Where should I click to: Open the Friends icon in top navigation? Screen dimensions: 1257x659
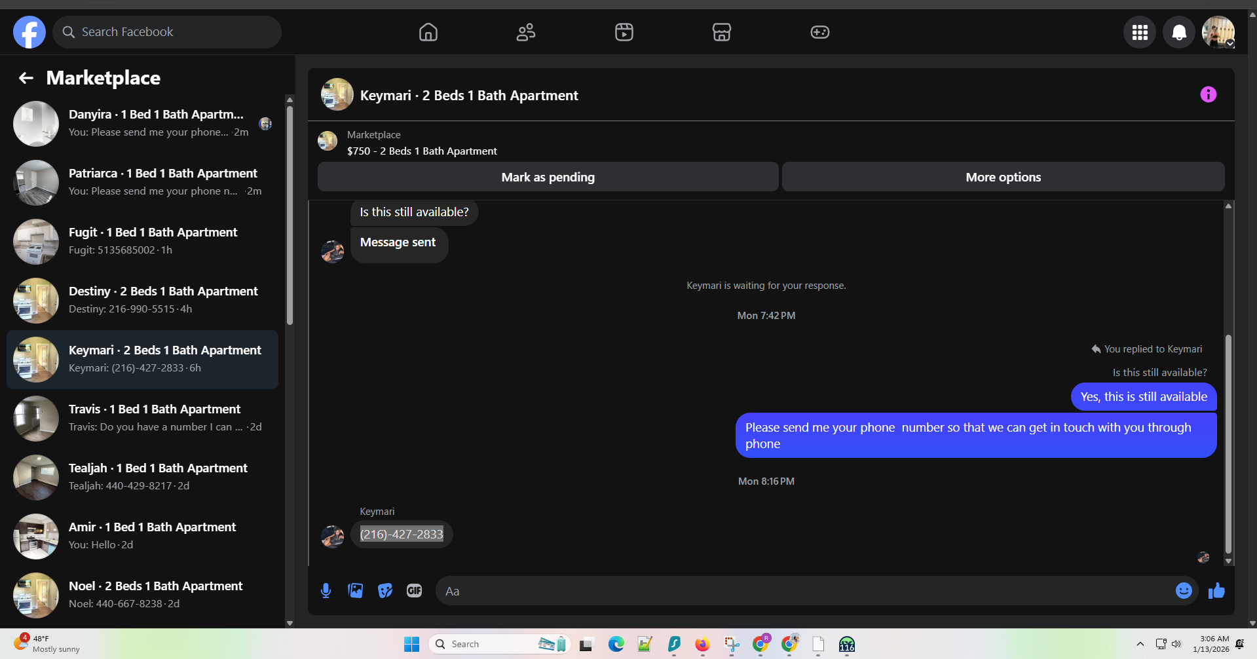(526, 32)
